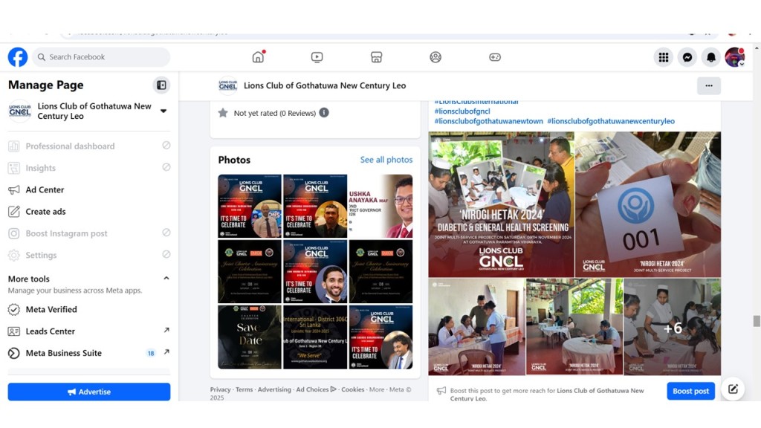761x428 pixels.
Task: Click the Meta Business Suite 18 badge
Action: tap(151, 353)
